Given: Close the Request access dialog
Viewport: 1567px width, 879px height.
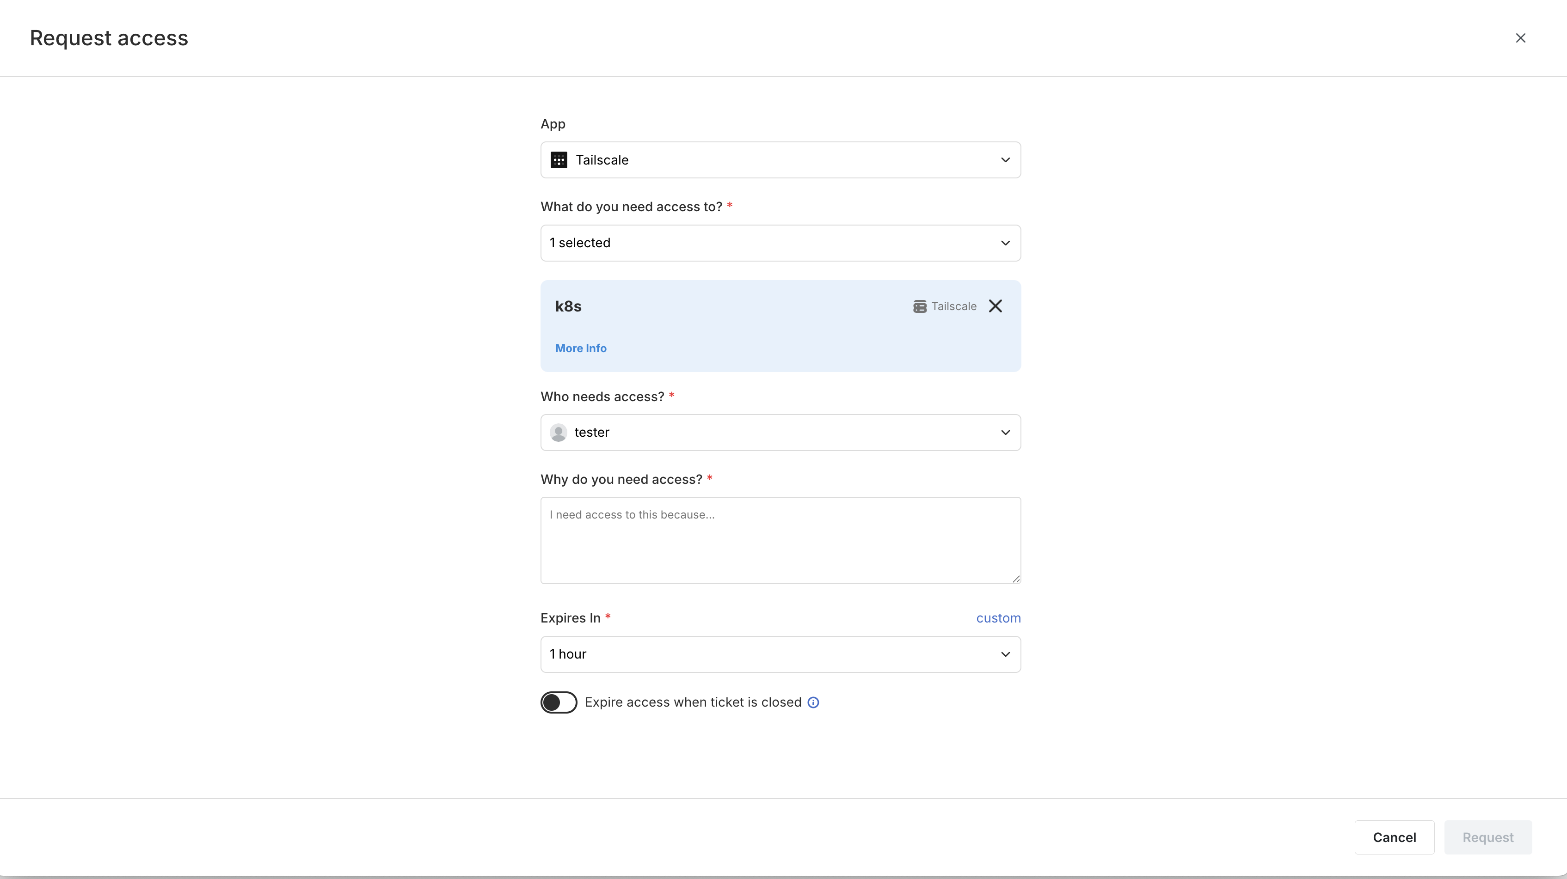Looking at the screenshot, I should point(1520,38).
